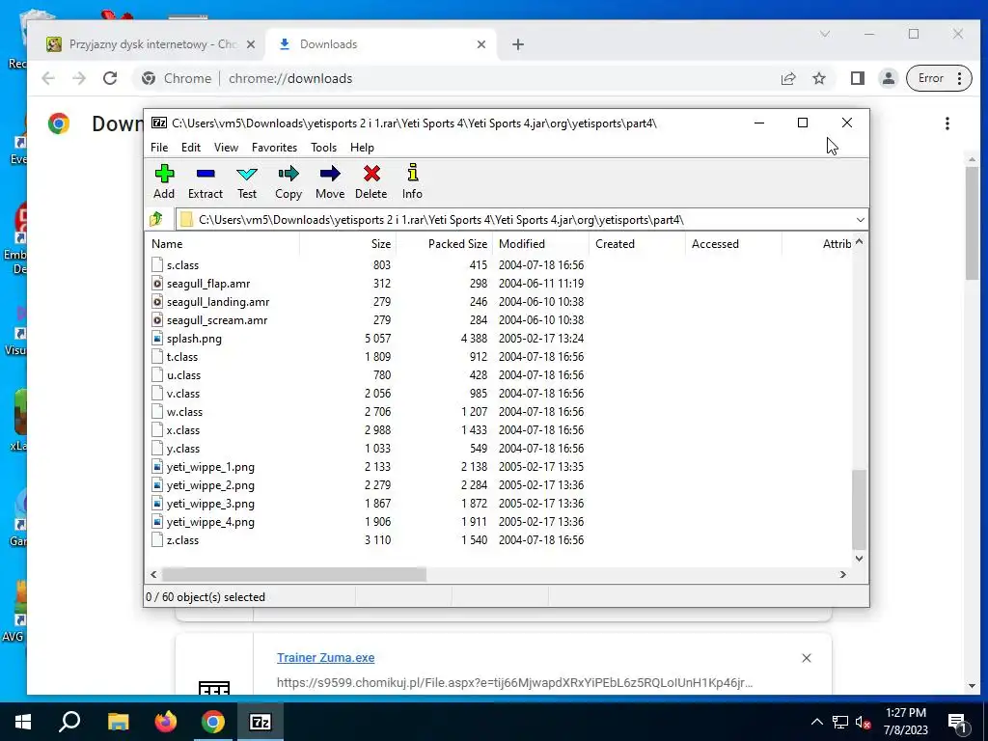Open Chrome tab search chevron
The height and width of the screenshot is (741, 988).
pos(825,34)
